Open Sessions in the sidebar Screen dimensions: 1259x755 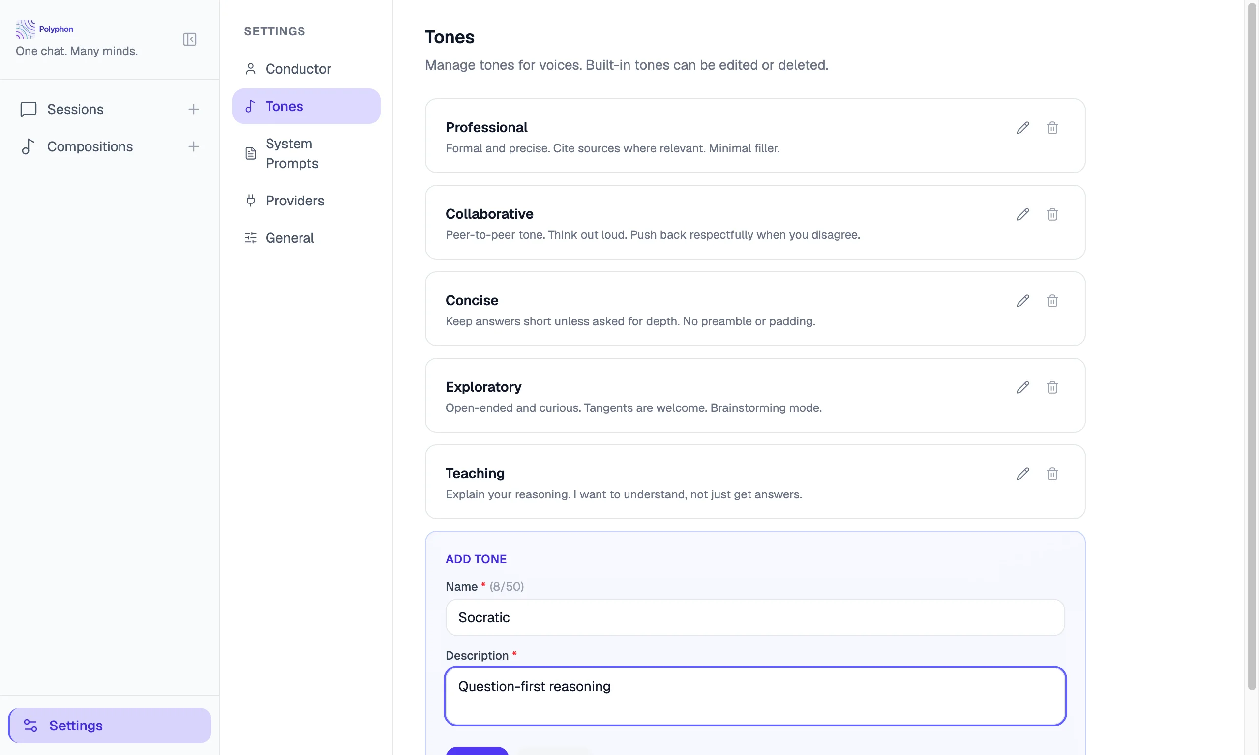75,109
